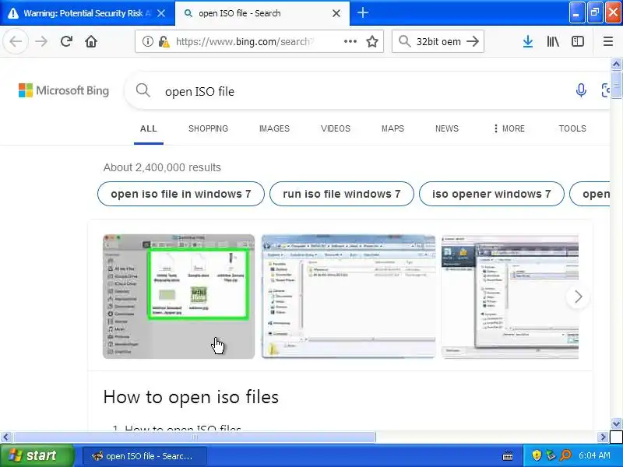Click the horizontal scrollbar left arrow
Screen dimensions: 623x467
pos(5,437)
